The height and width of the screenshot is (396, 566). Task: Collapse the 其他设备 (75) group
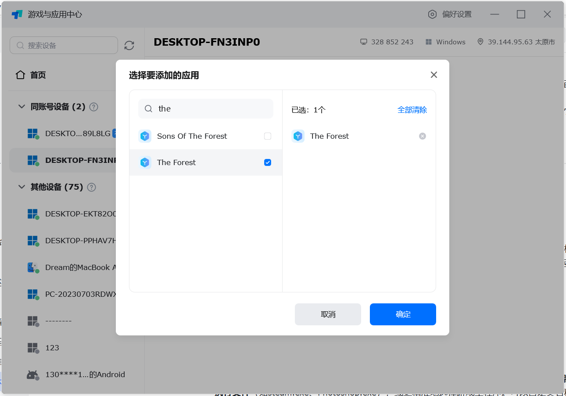pos(21,187)
